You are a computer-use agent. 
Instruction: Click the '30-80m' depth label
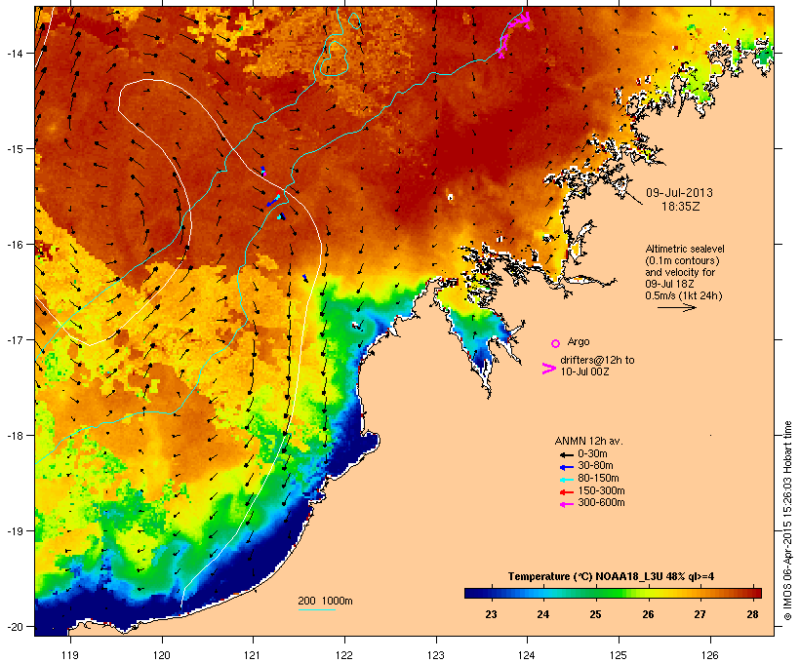(595, 466)
